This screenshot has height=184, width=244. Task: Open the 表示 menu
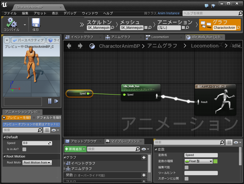pyautogui.click(x=55, y=13)
